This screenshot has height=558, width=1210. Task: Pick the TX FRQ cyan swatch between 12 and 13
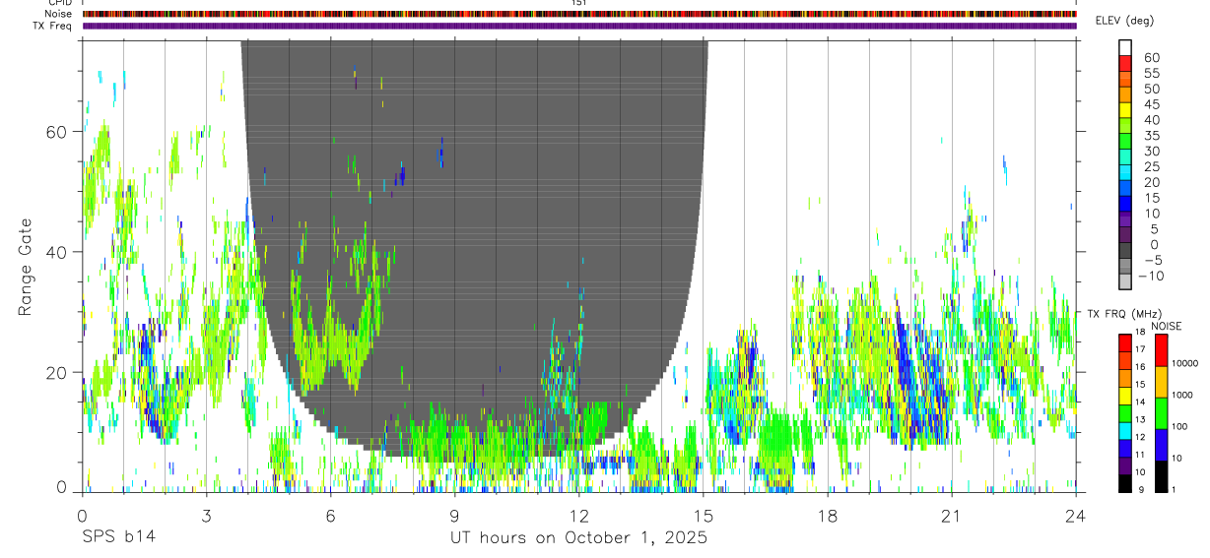1125,431
